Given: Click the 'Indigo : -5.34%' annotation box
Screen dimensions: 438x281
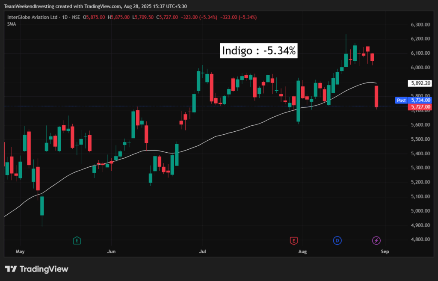Looking at the screenshot, I should 259,51.
